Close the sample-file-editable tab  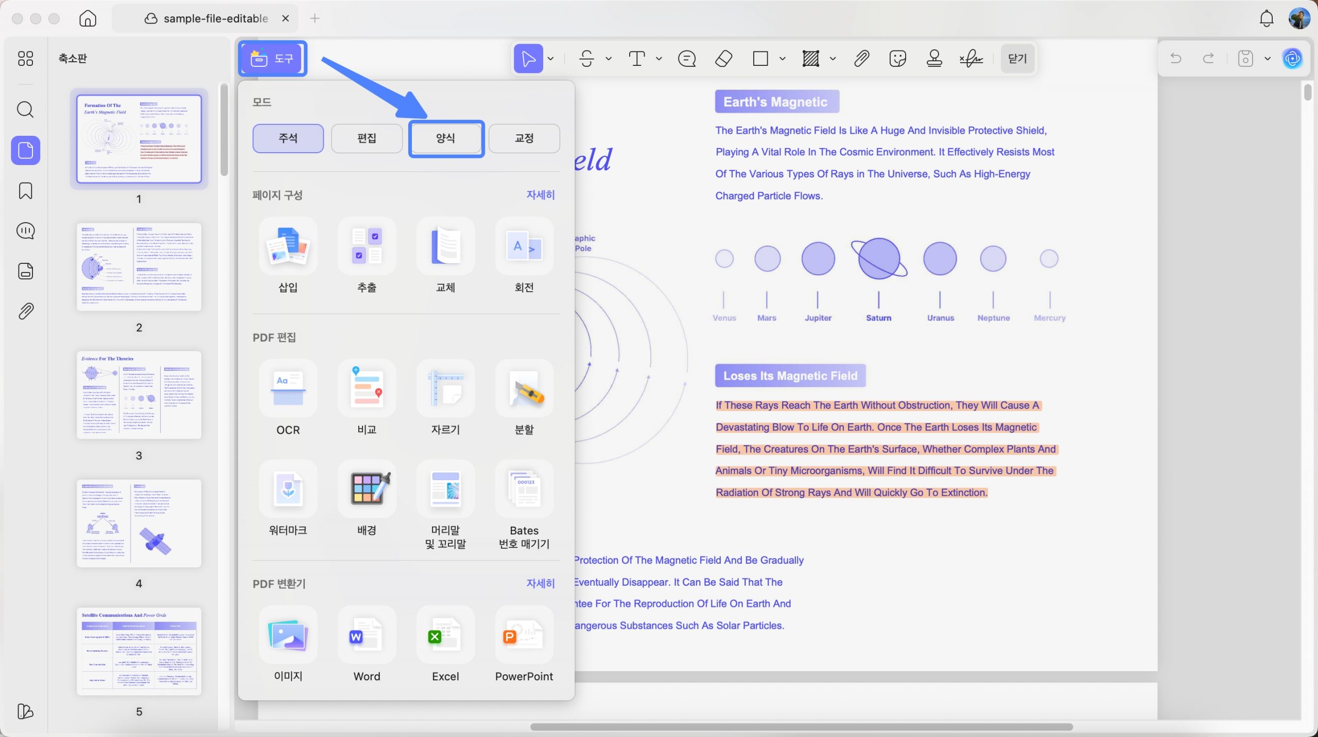click(x=286, y=19)
